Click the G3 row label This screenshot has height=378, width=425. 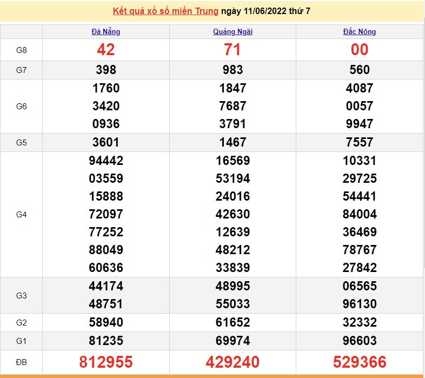tap(22, 295)
